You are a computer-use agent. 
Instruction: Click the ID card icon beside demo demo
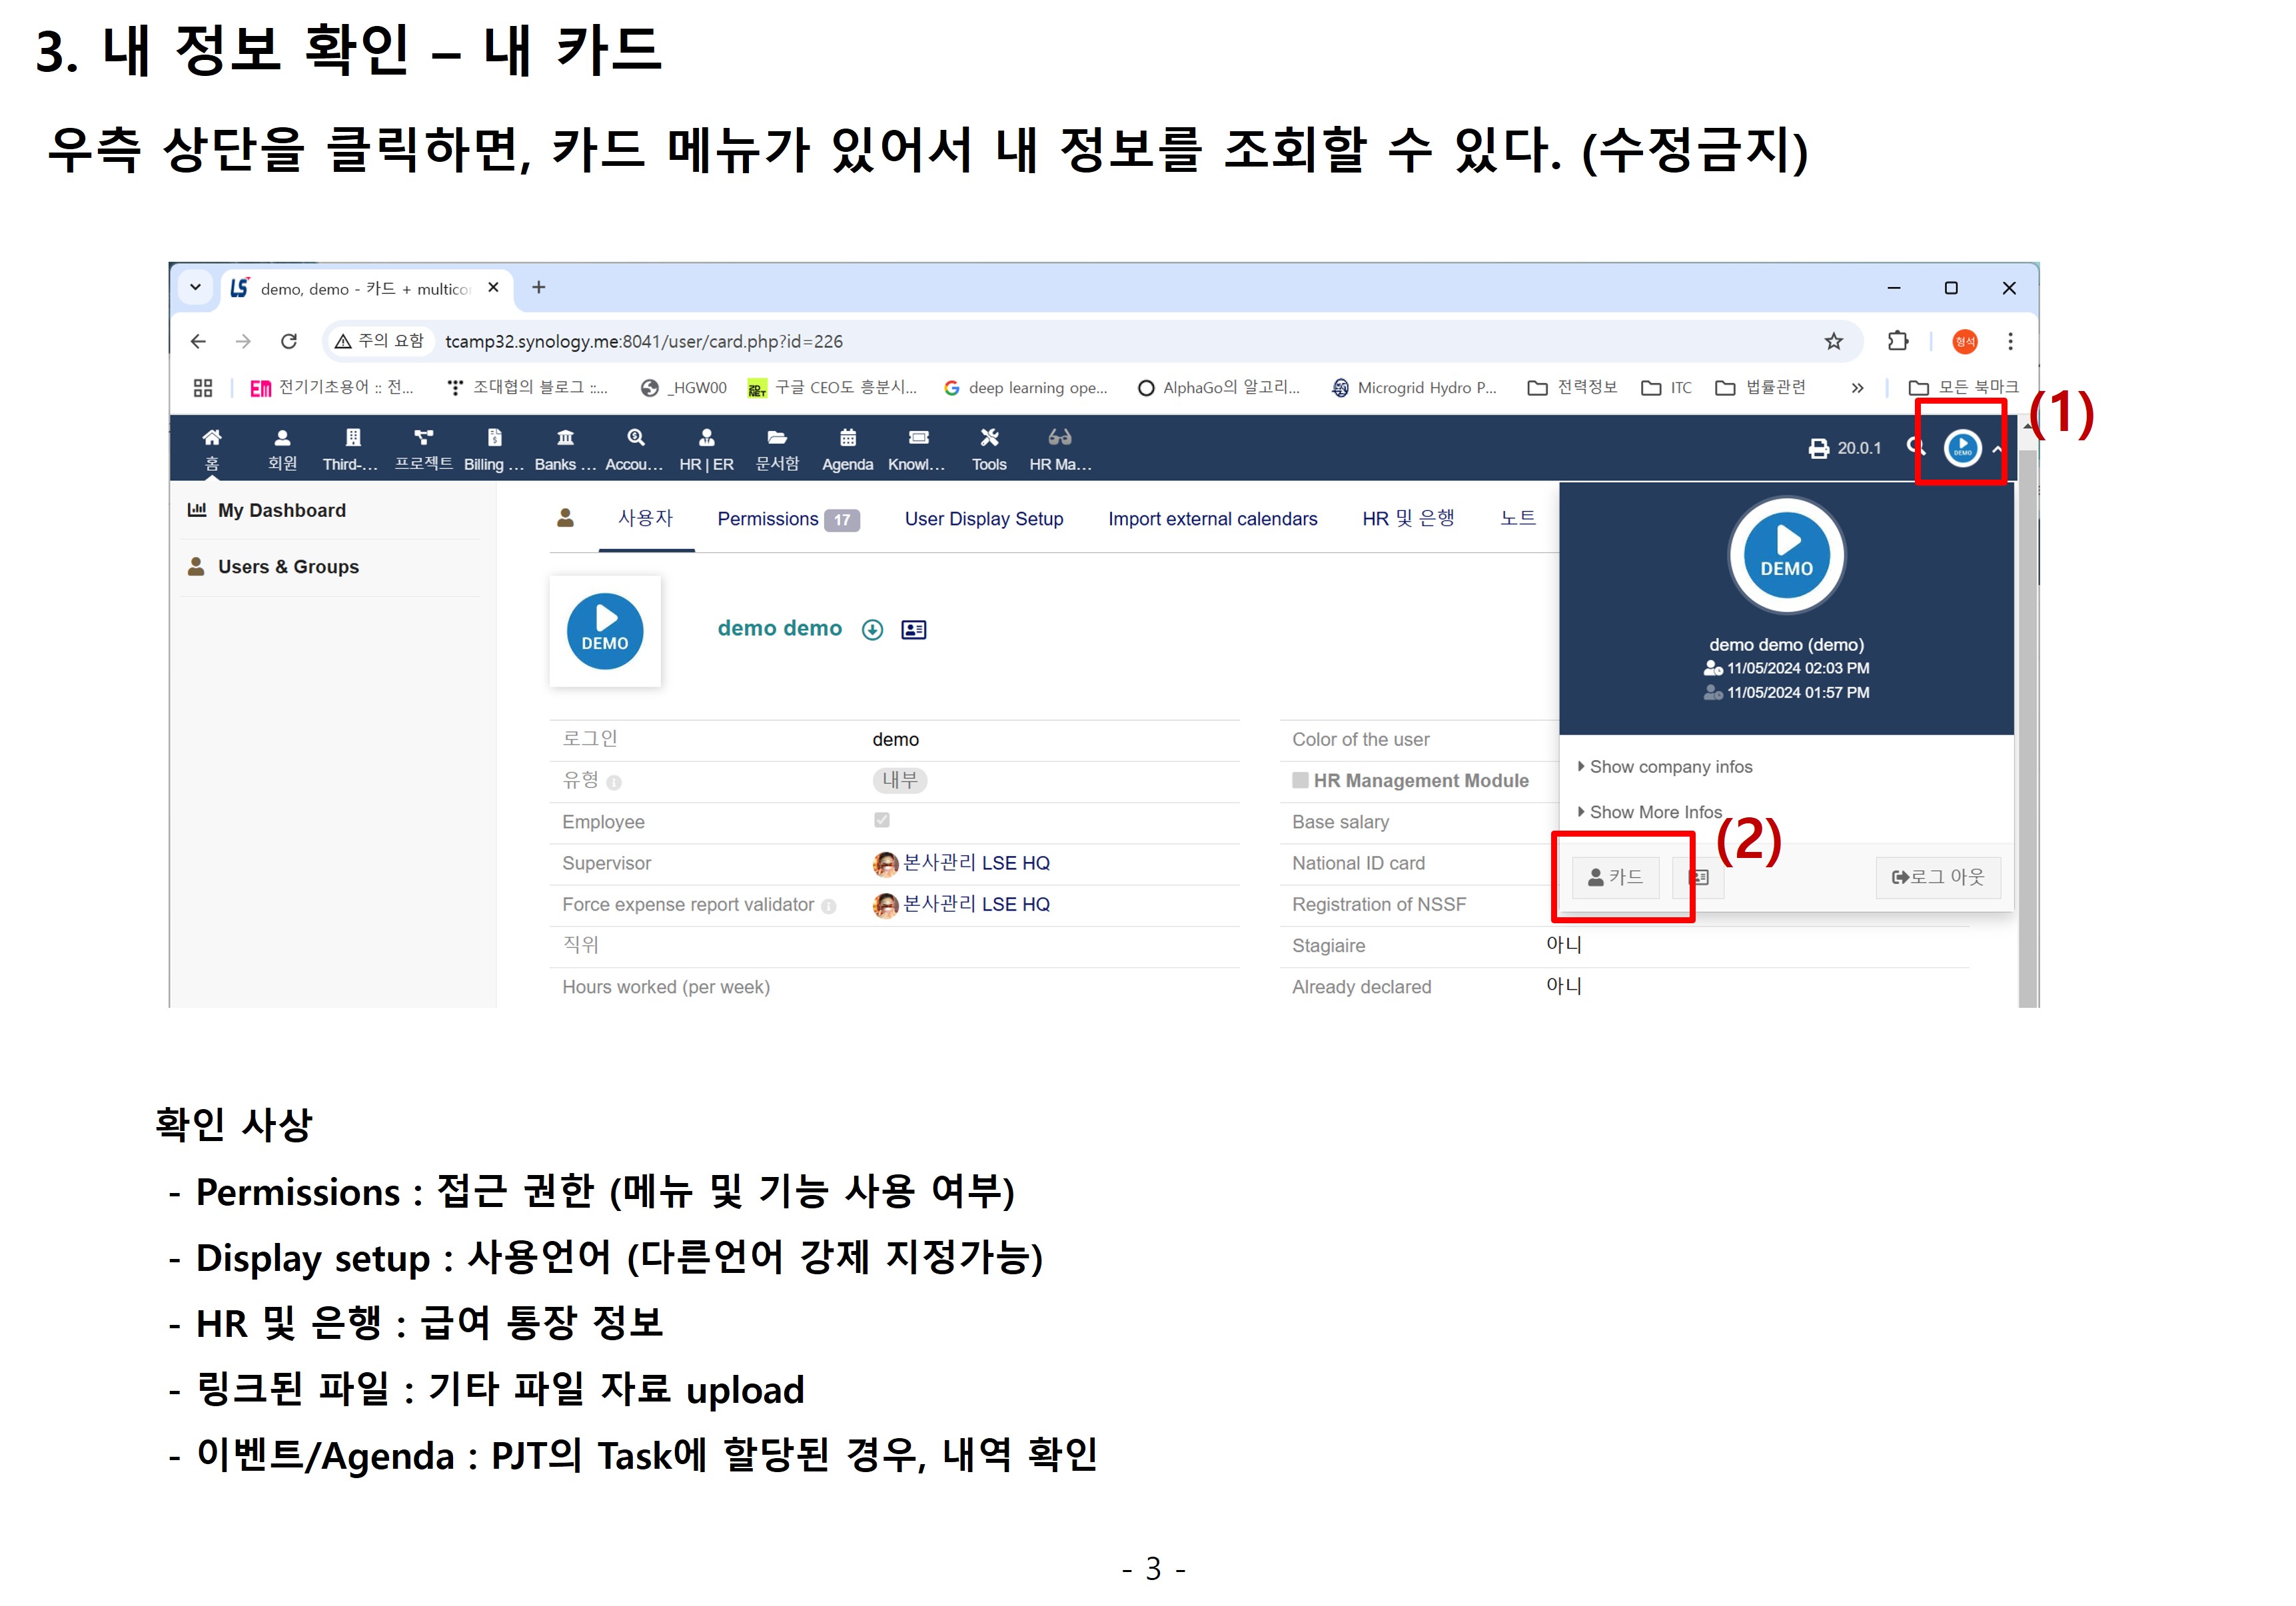click(913, 630)
